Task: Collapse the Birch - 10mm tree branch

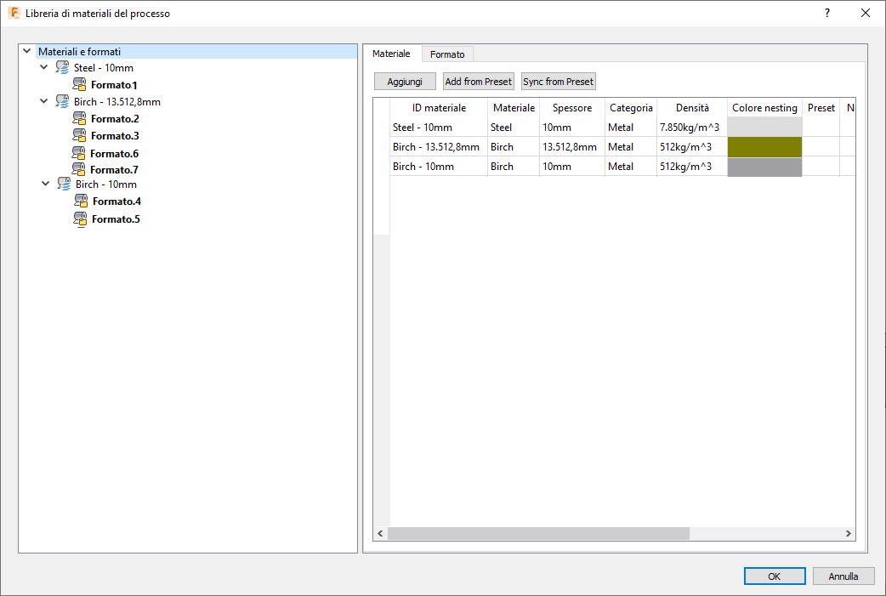Action: pyautogui.click(x=43, y=184)
